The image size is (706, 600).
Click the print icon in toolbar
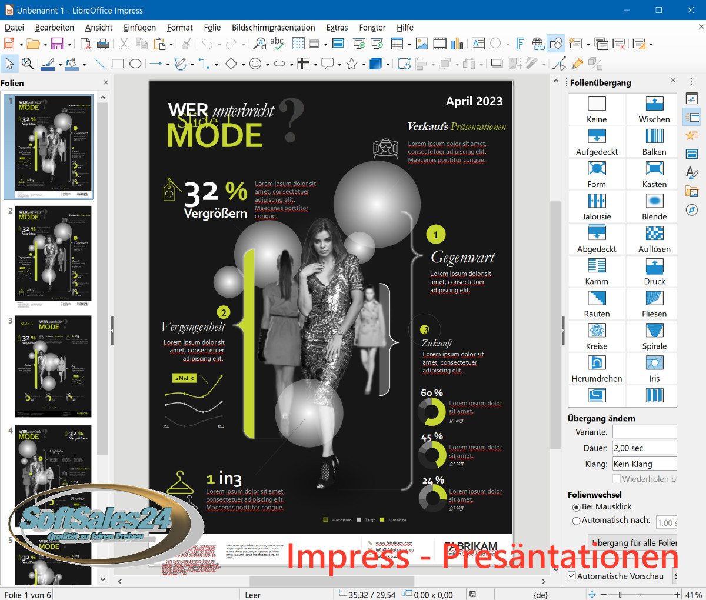pos(103,44)
